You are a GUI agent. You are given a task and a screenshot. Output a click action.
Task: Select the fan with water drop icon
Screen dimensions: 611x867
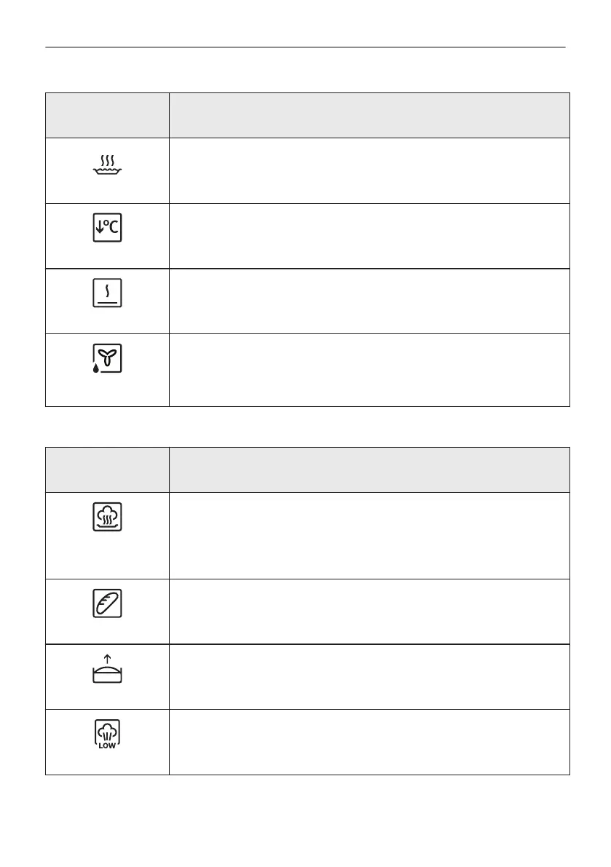[x=107, y=359]
